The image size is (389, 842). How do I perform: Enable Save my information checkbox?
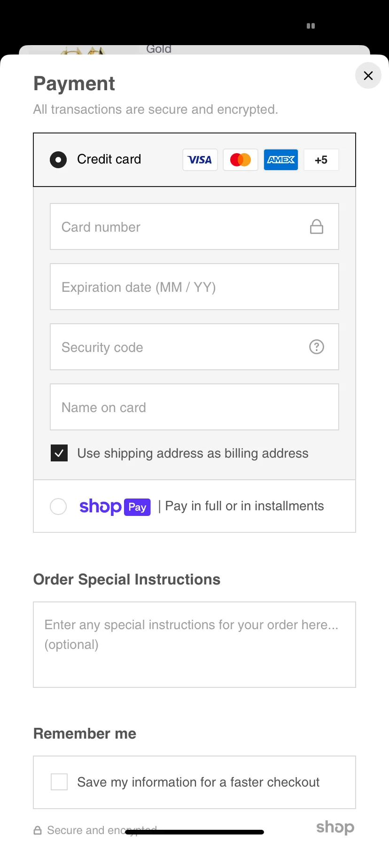(59, 782)
